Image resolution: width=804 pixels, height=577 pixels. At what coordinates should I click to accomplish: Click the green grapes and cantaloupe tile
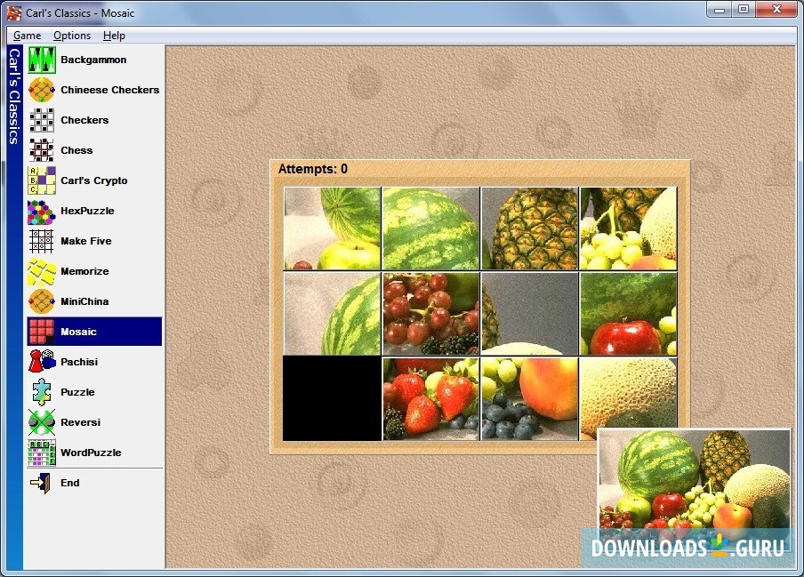[x=628, y=228]
